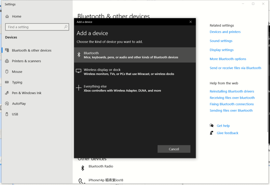270x185 pixels.
Task: Open Devices and printers link
Action: click(x=225, y=32)
